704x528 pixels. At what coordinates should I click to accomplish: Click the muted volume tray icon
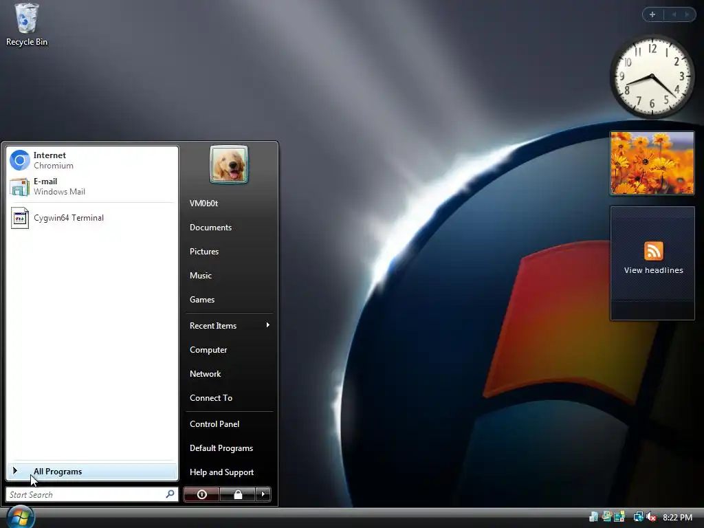point(651,517)
